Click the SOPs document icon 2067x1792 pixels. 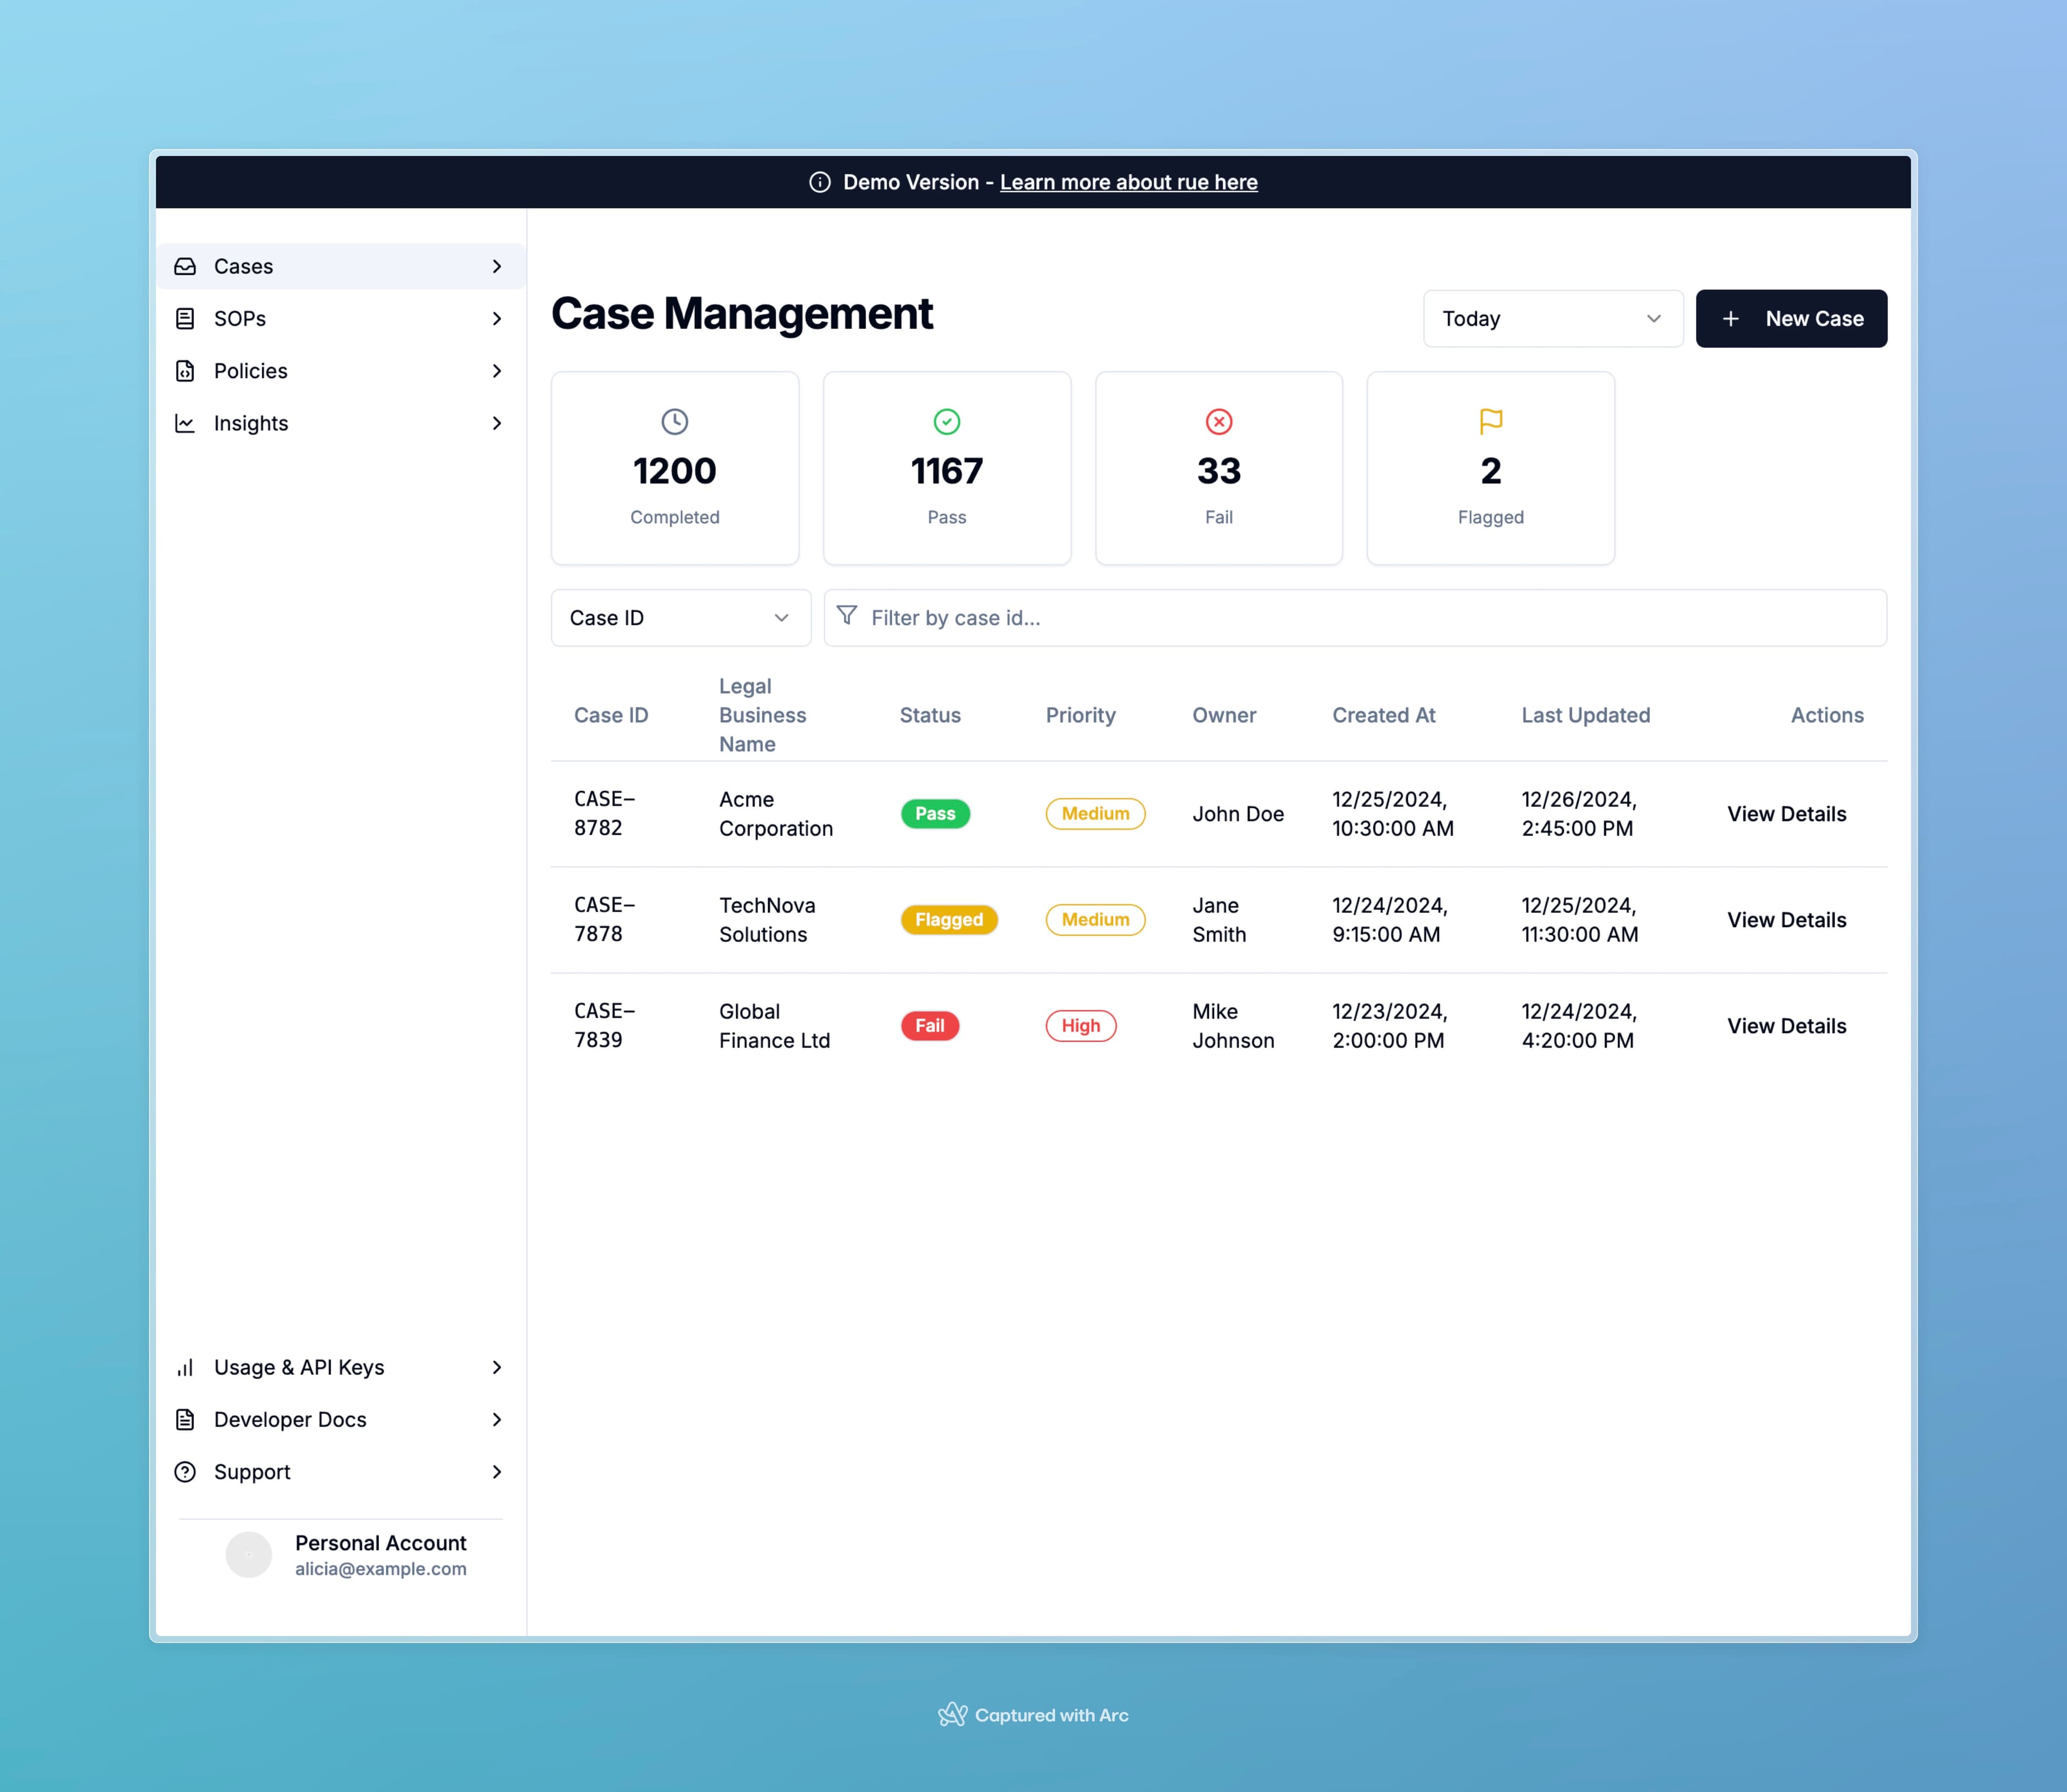[x=186, y=318]
